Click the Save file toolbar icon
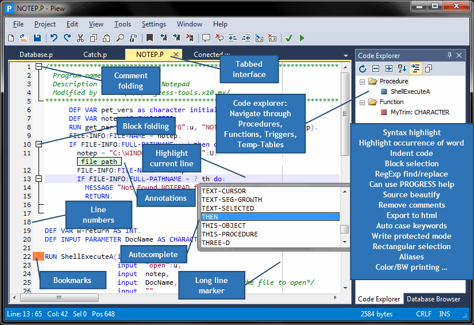474x325 pixels. click(37, 39)
